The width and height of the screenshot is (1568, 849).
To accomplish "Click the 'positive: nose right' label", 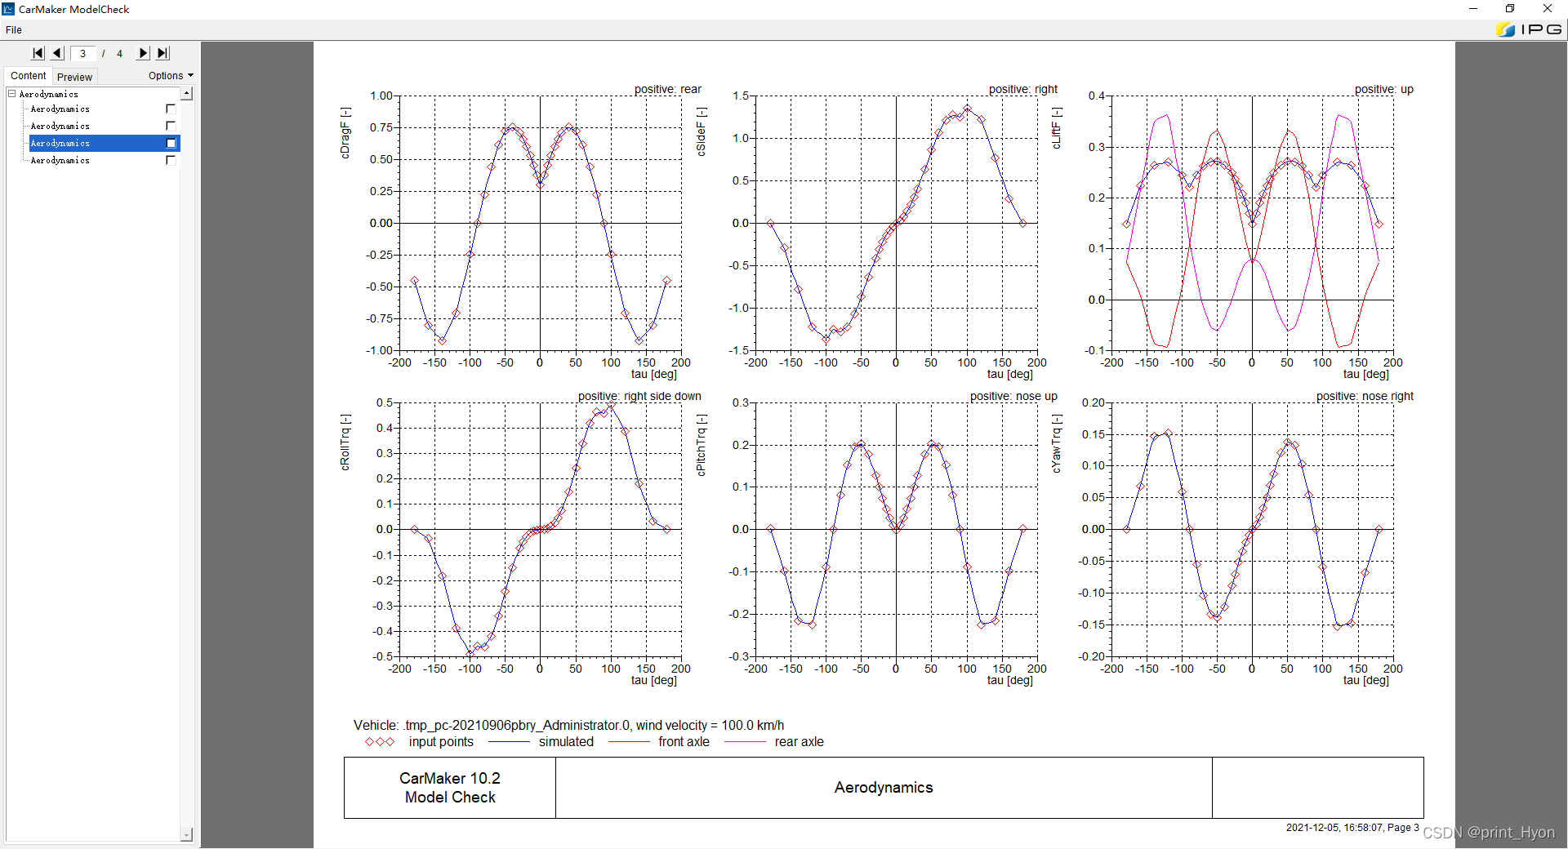I will 1365,396.
